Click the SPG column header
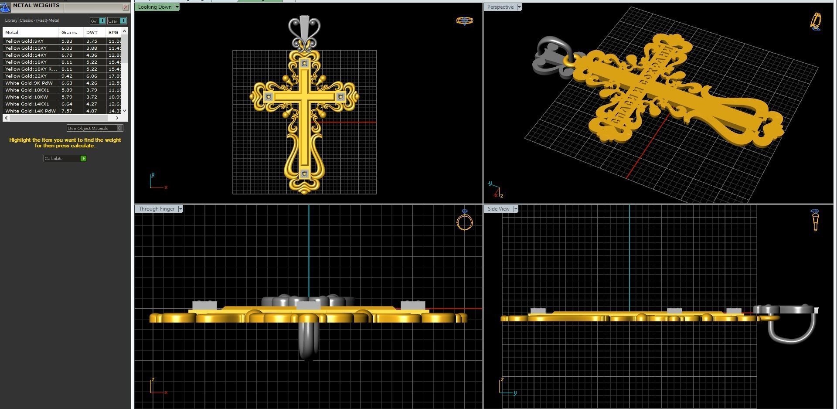Screen dimensions: 837x409 point(114,32)
